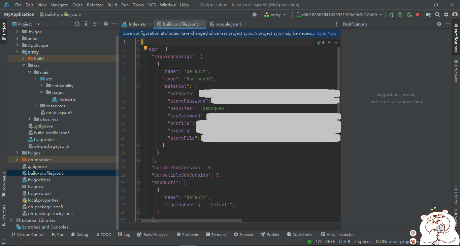Open the Build menu

point(112,5)
